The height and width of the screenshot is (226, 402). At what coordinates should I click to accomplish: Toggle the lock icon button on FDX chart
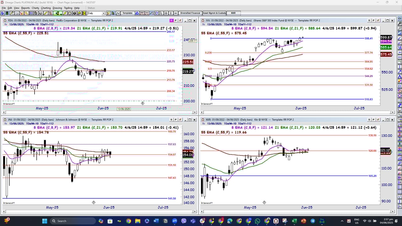[x=180, y=21]
